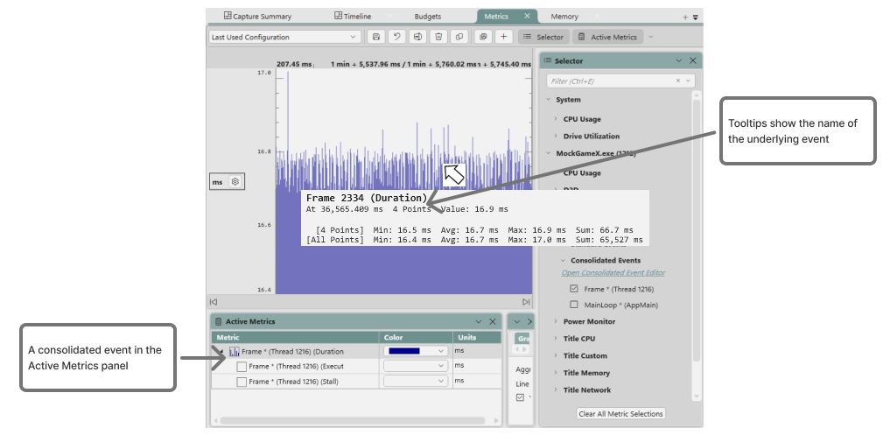Enable Frame * (Thread 1216) (Execut checkbox
This screenshot has height=435, width=883.
pyautogui.click(x=242, y=366)
